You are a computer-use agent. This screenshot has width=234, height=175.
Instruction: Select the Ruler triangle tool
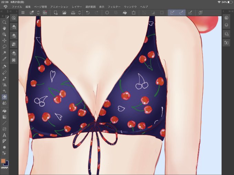click(4, 141)
